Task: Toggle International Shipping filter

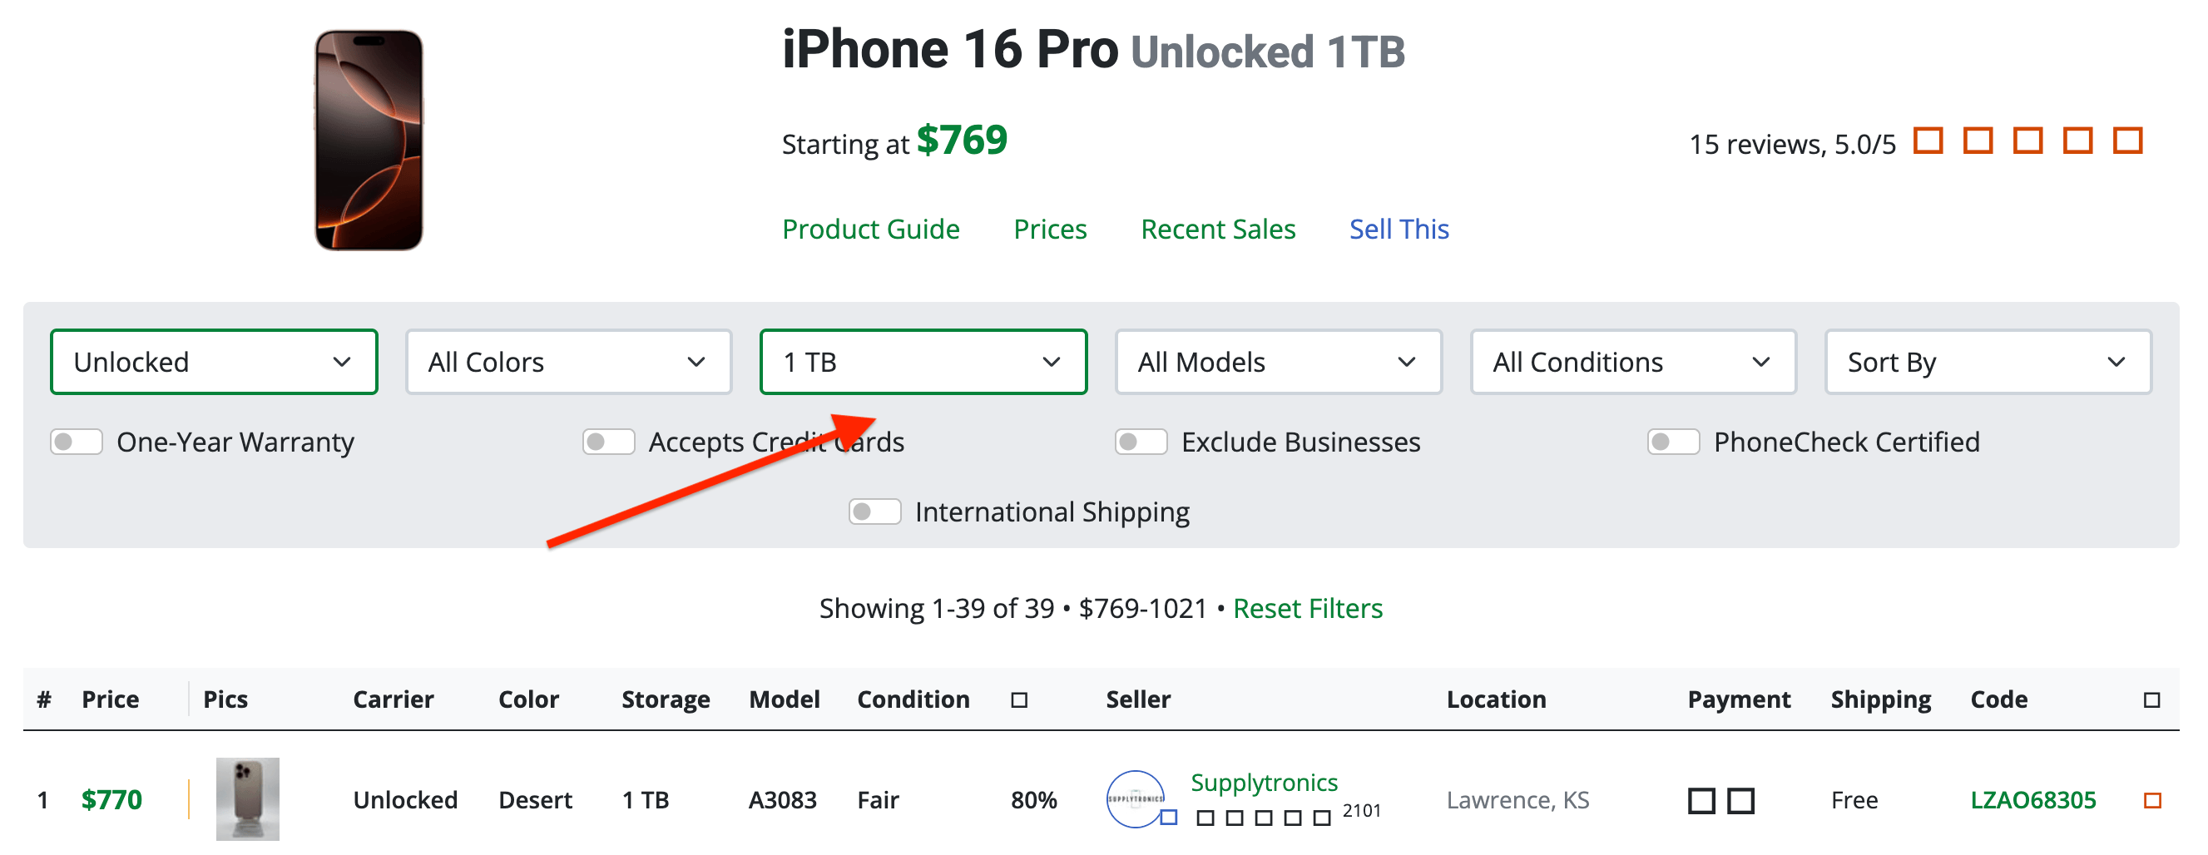Action: coord(874,512)
